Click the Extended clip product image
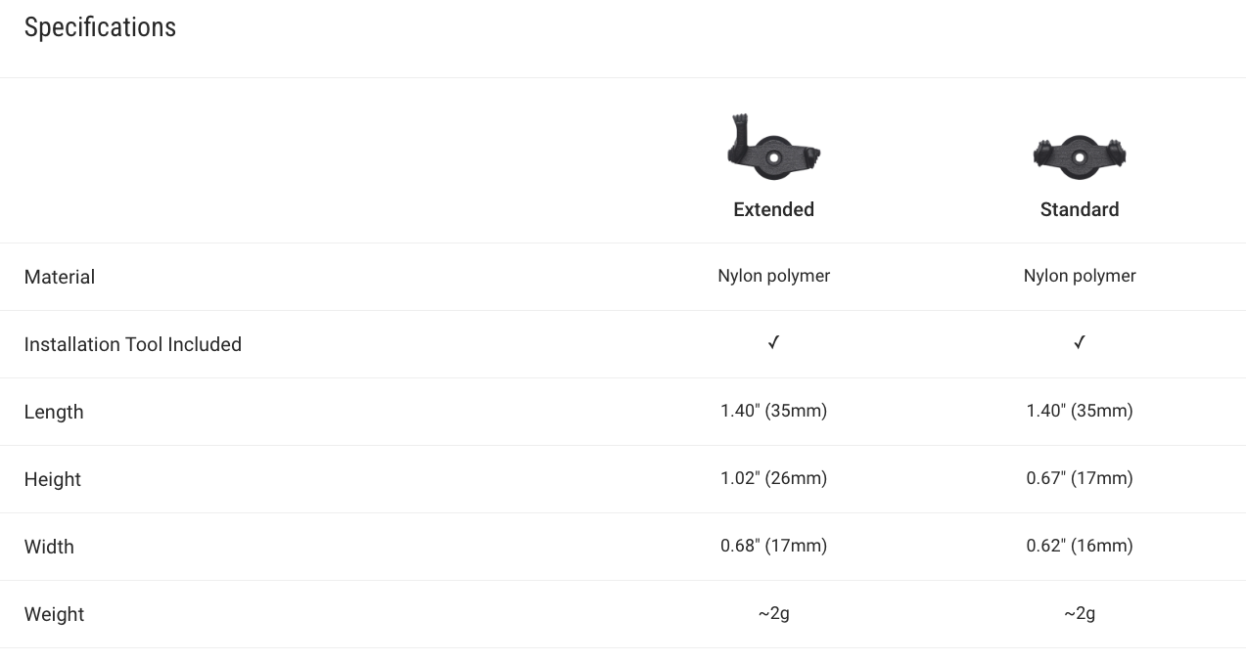Viewport: 1246px width, 662px height. [x=773, y=147]
